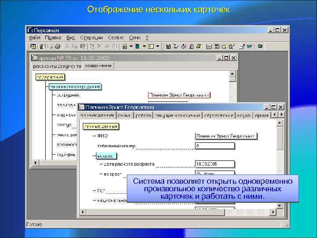Open the Правка menu
The width and height of the screenshot is (317, 238).
[53, 37]
